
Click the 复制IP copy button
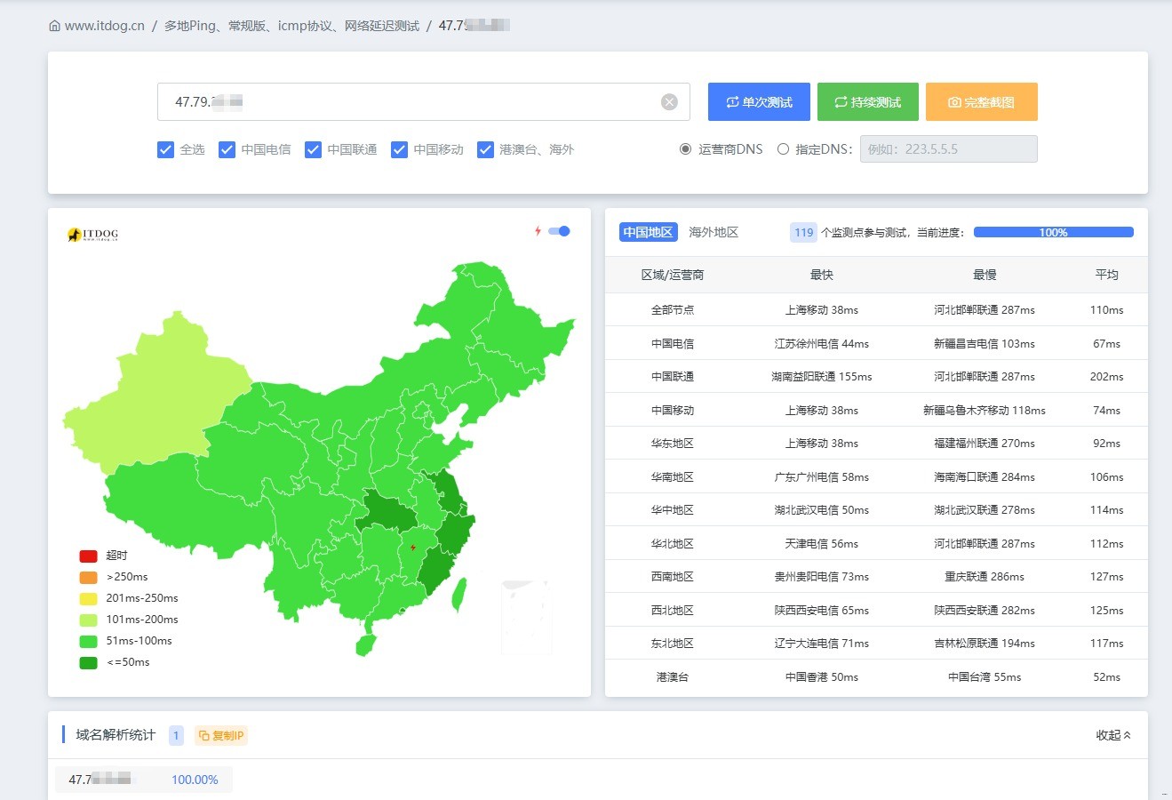point(221,735)
